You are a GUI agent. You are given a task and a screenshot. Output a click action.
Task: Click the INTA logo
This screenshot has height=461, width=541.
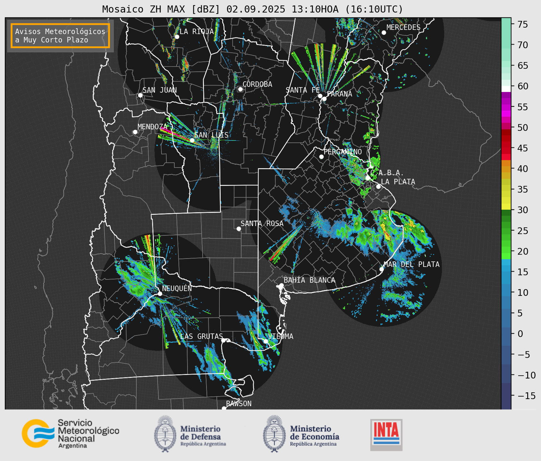386,435
